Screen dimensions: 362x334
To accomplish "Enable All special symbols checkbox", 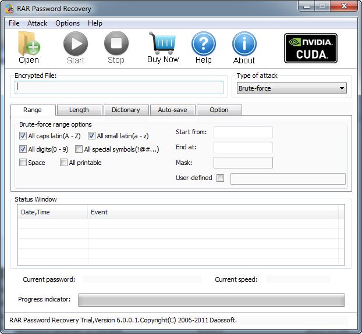I will (x=79, y=149).
